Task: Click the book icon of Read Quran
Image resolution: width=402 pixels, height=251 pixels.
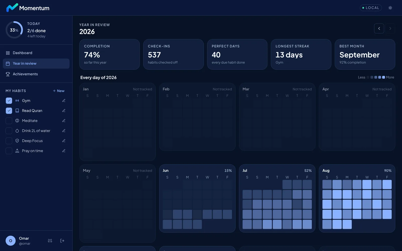Action: pyautogui.click(x=17, y=111)
